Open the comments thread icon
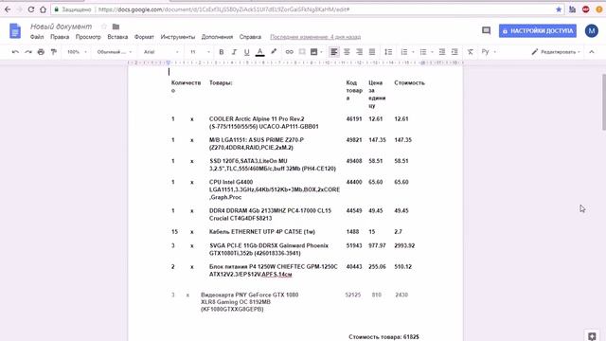Viewport: 606px width, 341px height. tap(486, 30)
